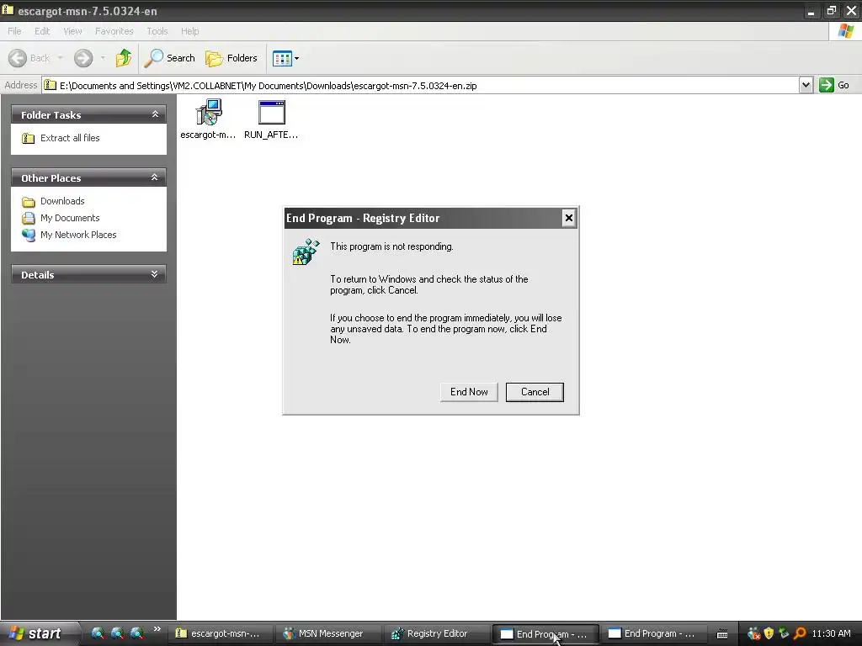Click the Search toolbar button
The width and height of the screenshot is (862, 646).
tap(169, 58)
